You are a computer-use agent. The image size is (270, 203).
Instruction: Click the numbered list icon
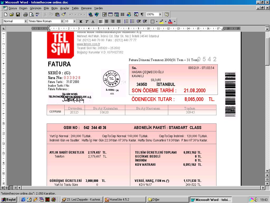coord(126,21)
